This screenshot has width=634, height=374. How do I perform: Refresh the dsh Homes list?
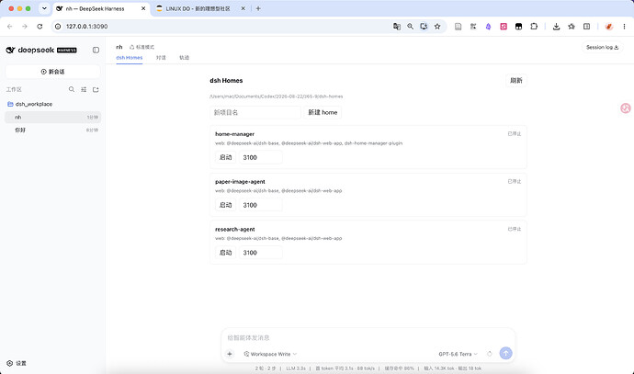point(516,81)
